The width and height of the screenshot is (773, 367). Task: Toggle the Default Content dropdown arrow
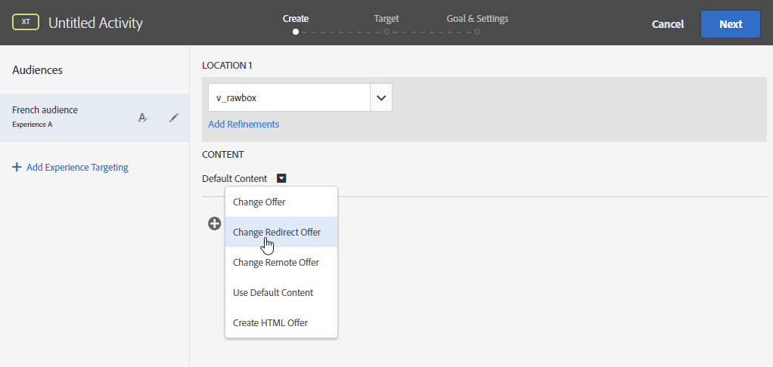[281, 179]
